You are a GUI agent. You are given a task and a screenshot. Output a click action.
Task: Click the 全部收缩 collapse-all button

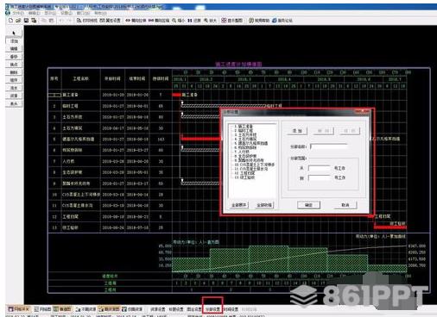(x=264, y=205)
